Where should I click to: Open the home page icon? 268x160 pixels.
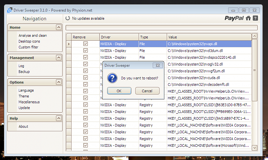(x=248, y=18)
